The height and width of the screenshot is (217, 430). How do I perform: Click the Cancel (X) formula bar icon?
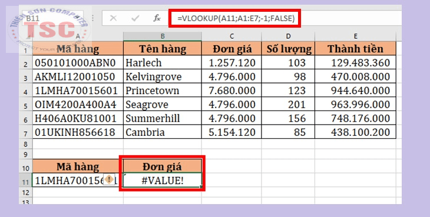[113, 18]
